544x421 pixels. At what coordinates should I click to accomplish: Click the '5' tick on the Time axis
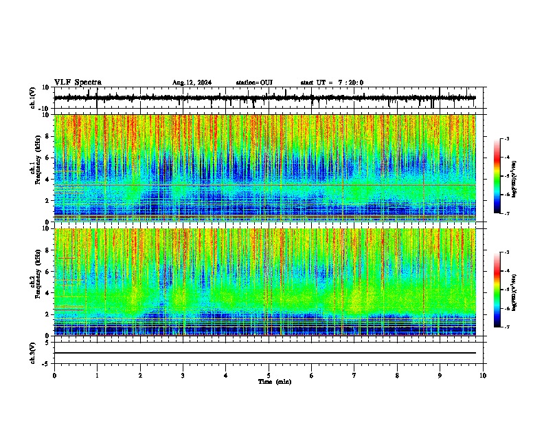coord(269,376)
